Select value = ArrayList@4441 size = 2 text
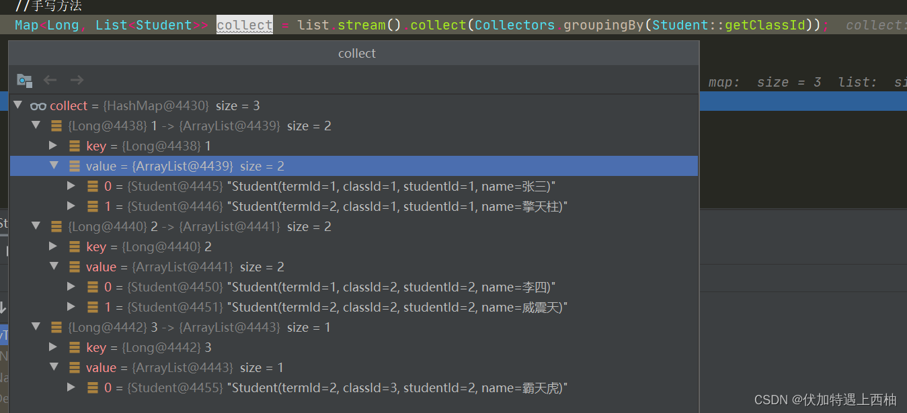907x413 pixels. (185, 267)
